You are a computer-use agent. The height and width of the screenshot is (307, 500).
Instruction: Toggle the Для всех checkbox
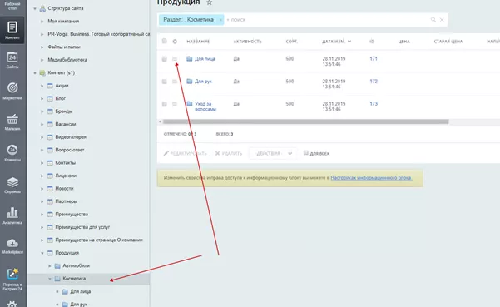(306, 153)
